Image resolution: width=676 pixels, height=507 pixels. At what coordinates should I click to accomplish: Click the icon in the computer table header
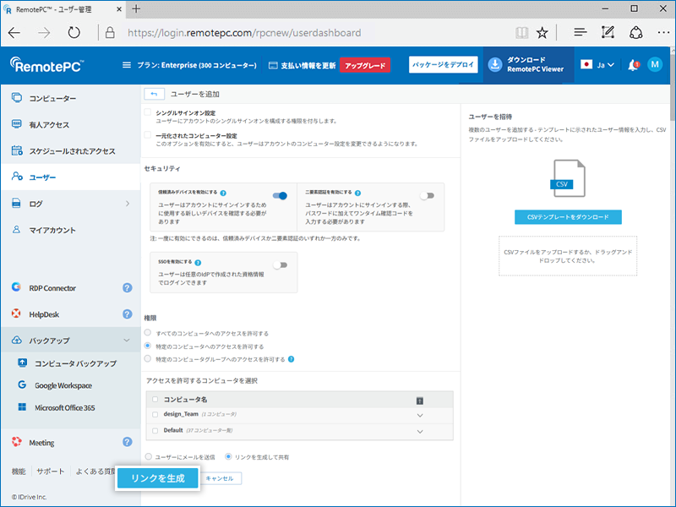click(x=419, y=401)
